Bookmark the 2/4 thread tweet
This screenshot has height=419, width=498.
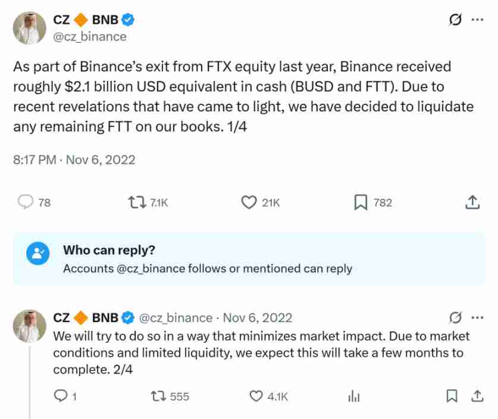(452, 396)
